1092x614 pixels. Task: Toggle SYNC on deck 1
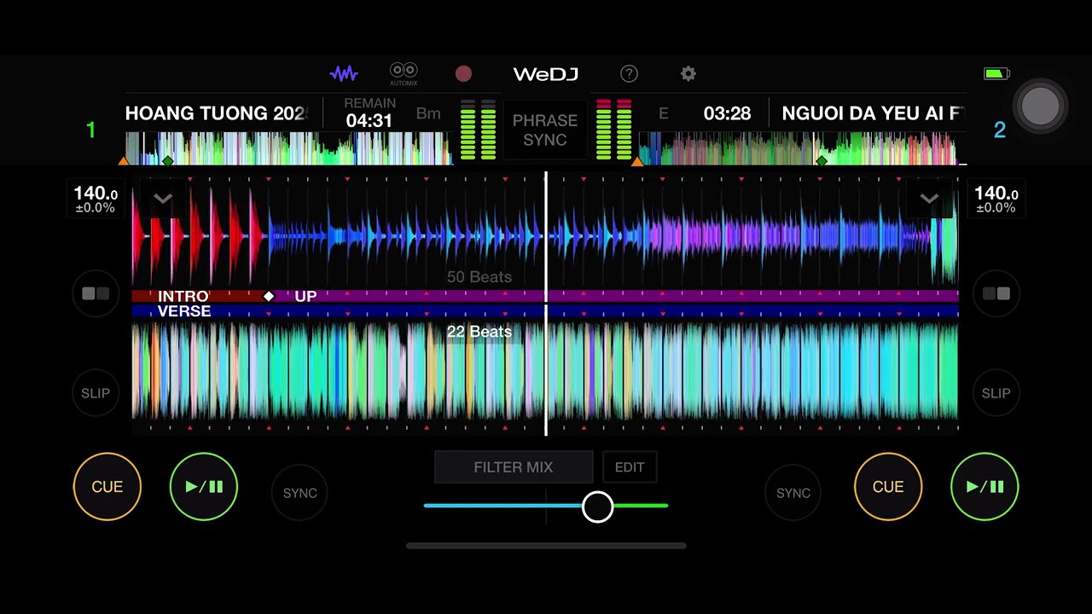299,493
